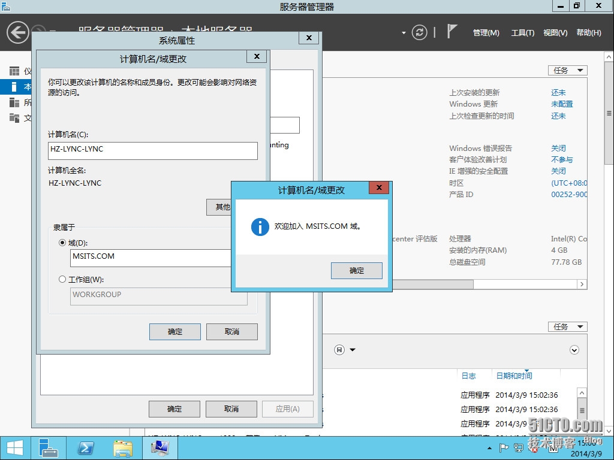
Task: Click the main vertical scrollbar up arrow
Action: [609, 57]
